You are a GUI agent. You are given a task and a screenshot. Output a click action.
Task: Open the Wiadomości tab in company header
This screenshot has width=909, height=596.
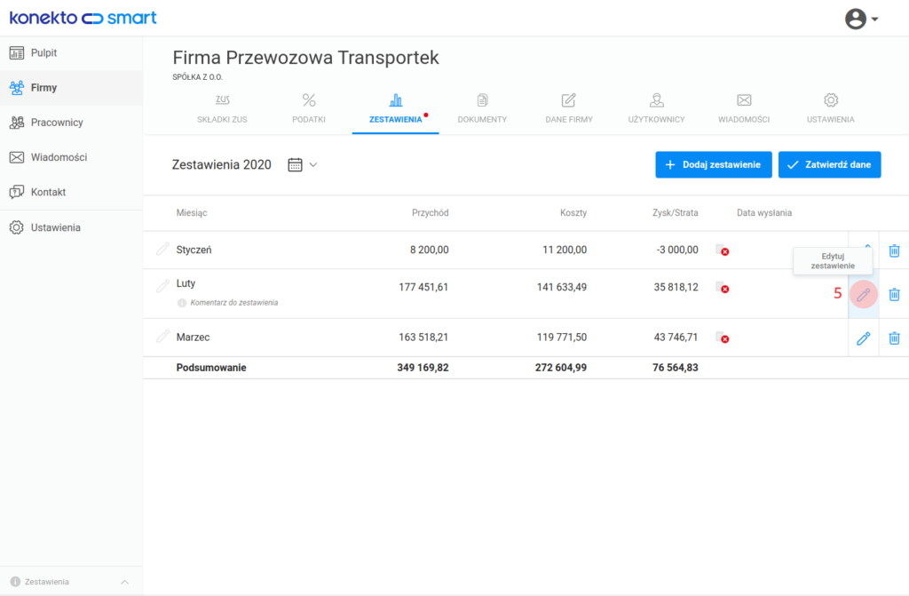click(x=744, y=109)
